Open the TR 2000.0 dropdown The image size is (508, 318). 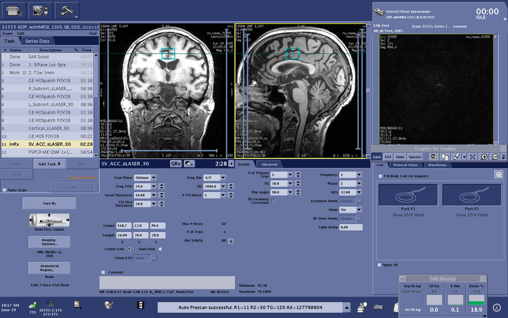223,186
